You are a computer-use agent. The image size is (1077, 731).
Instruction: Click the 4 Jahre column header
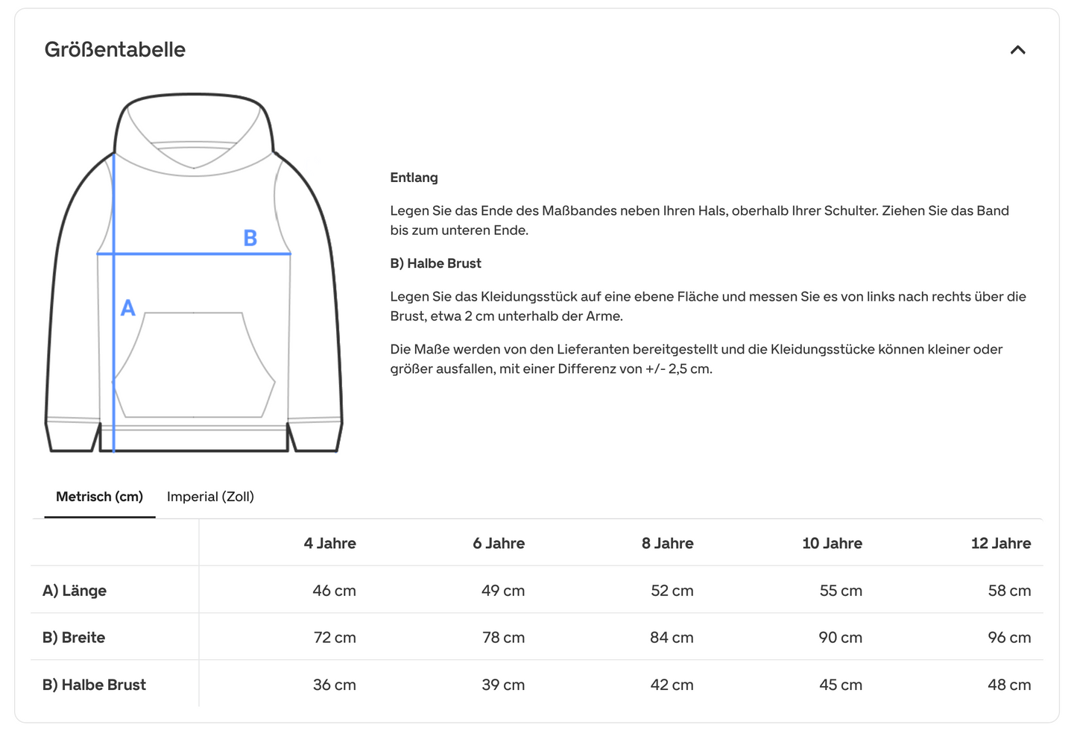(329, 544)
